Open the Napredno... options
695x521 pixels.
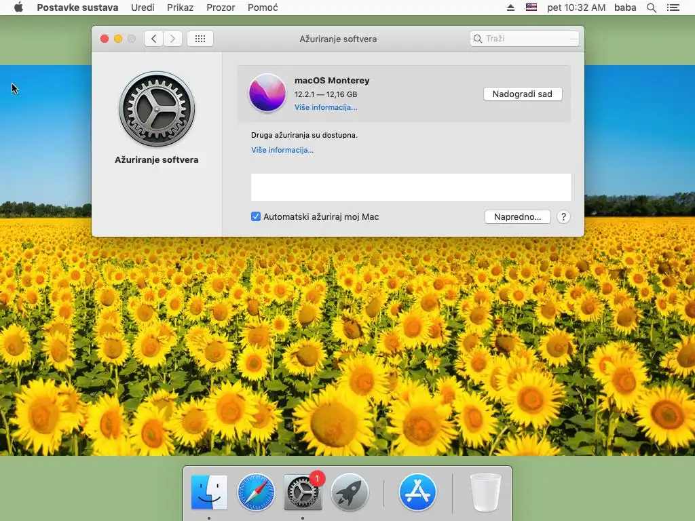[518, 216]
